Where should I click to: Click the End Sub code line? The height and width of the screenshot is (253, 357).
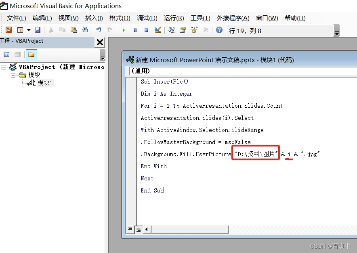(x=152, y=190)
